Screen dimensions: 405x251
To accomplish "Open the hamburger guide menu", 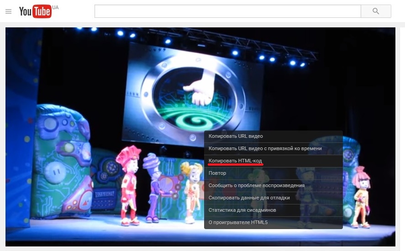I will (8, 11).
